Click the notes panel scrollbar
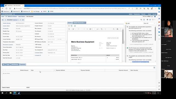This screenshot has height=99, width=176. point(155,34)
